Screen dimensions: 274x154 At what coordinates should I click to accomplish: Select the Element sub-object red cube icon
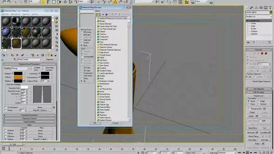[x=266, y=53]
